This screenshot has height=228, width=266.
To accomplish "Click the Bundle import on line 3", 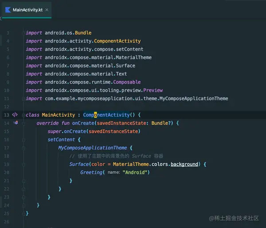I will (x=83, y=33).
